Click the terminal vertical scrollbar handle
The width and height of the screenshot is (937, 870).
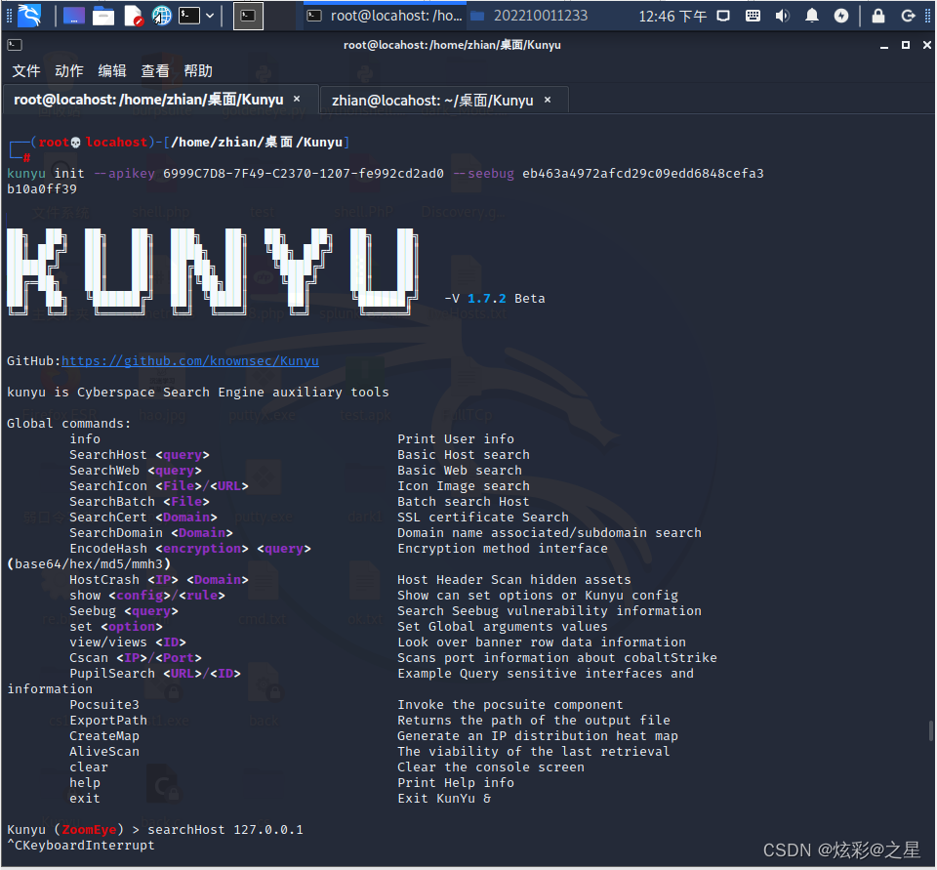click(x=930, y=730)
